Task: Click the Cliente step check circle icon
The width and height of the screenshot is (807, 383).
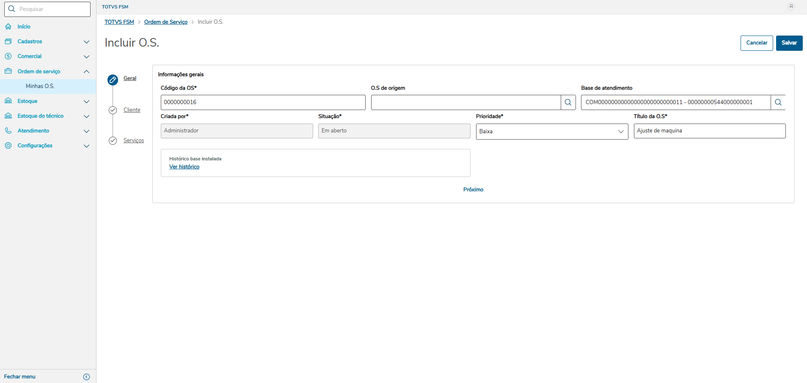Action: (113, 110)
